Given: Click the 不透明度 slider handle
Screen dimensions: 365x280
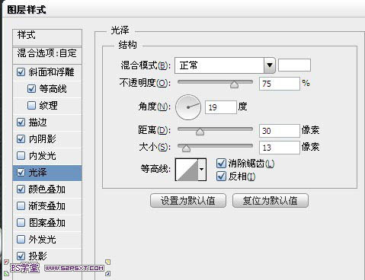Looking at the screenshot, I should pyautogui.click(x=234, y=84).
